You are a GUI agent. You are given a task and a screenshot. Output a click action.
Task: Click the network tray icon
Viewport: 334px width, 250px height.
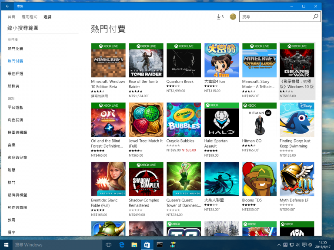[x=292, y=245]
